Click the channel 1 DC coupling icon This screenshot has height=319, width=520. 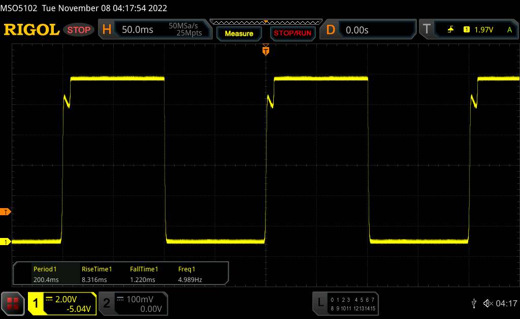pyautogui.click(x=49, y=299)
